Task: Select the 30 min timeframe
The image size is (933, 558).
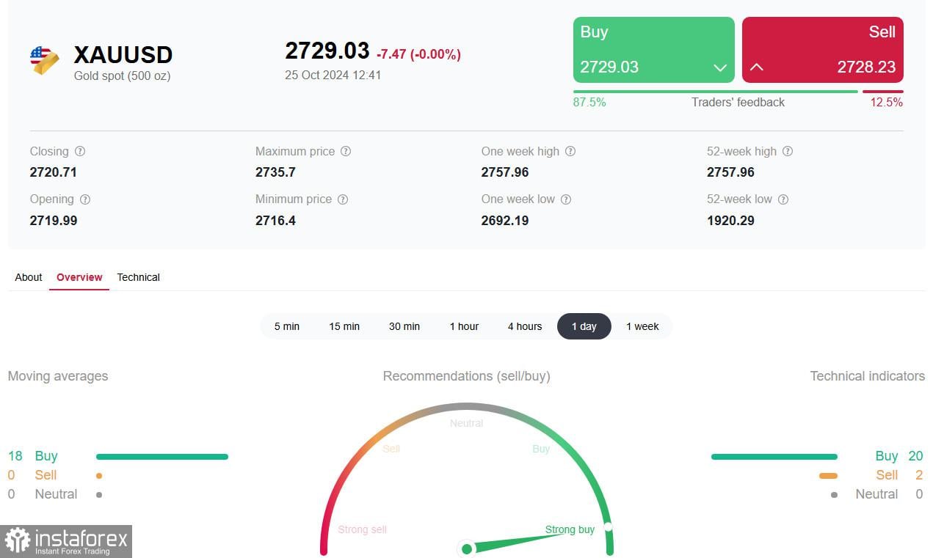Action: tap(404, 326)
